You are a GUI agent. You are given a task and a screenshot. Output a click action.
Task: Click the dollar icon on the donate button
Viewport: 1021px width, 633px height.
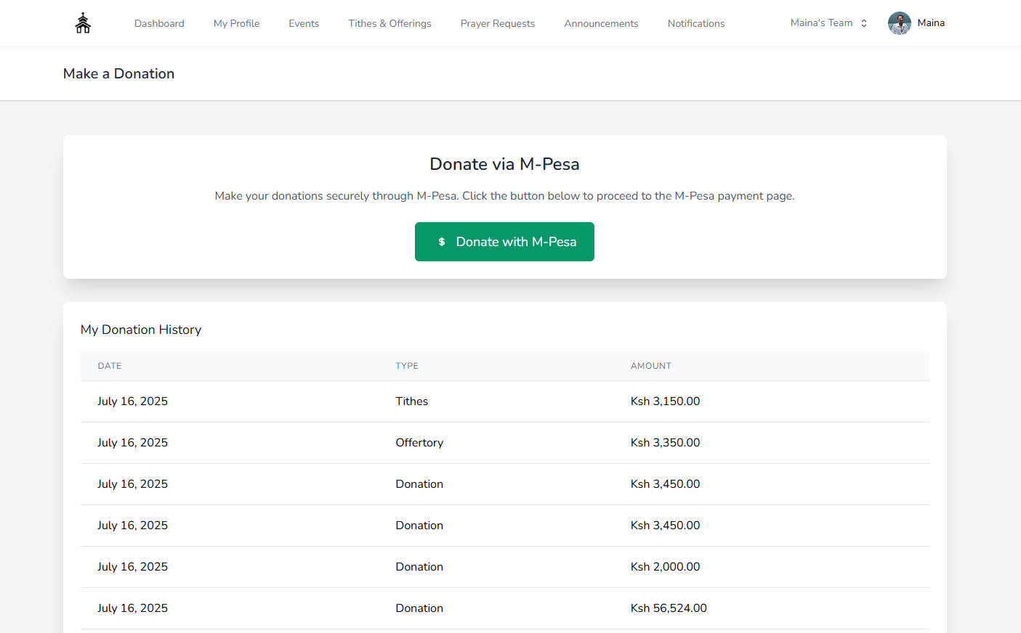pos(442,242)
